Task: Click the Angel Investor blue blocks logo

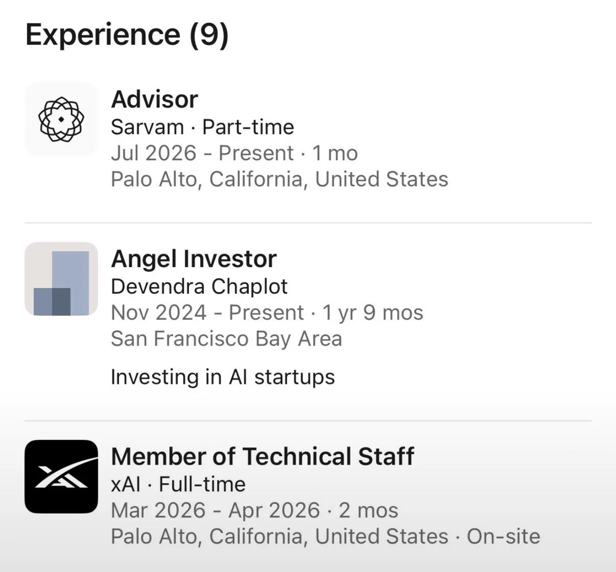Action: pos(61,279)
